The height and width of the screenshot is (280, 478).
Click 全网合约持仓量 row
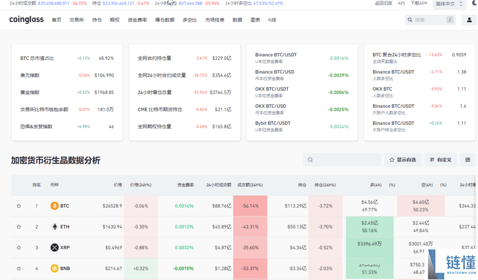[185, 58]
